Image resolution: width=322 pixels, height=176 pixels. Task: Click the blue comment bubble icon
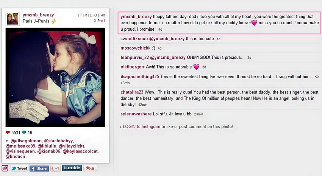24,132
